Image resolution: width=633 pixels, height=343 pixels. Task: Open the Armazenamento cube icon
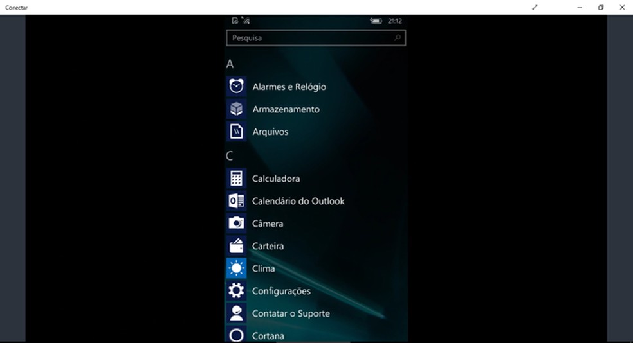click(x=236, y=109)
